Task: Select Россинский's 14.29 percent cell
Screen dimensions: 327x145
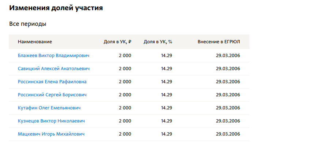Action: pos(167,95)
